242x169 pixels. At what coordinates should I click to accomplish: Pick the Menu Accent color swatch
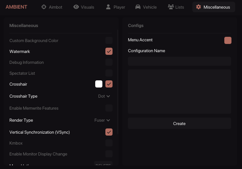tap(228, 41)
